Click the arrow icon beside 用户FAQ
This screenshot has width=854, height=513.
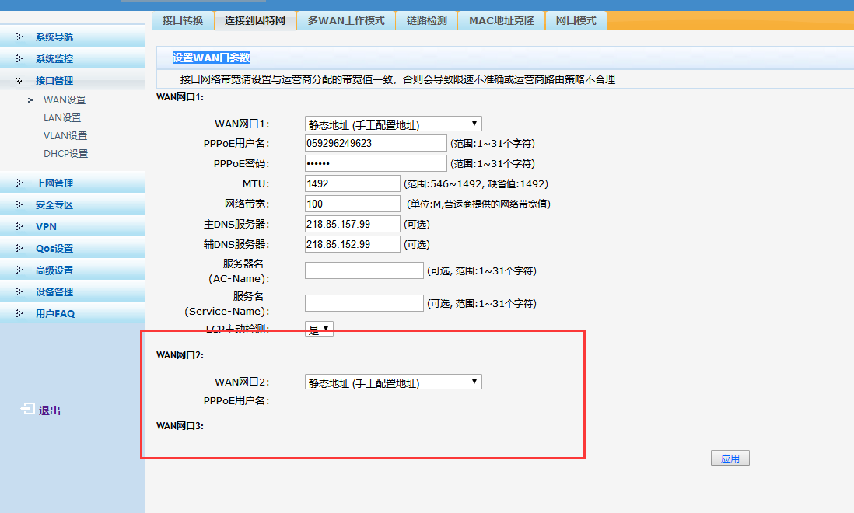click(19, 314)
